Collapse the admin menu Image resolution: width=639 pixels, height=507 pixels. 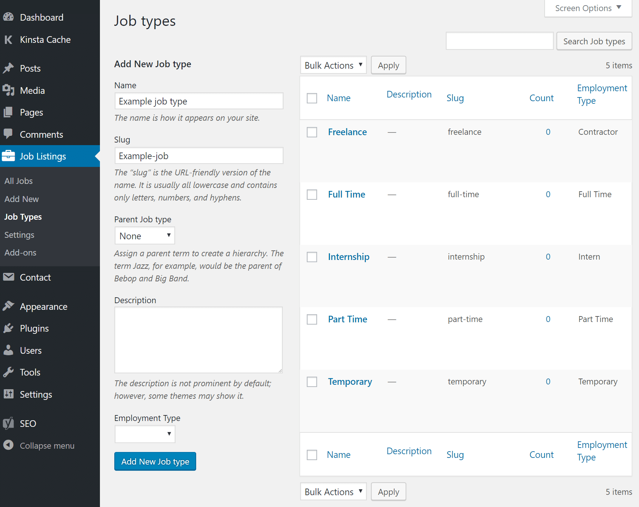tap(47, 445)
